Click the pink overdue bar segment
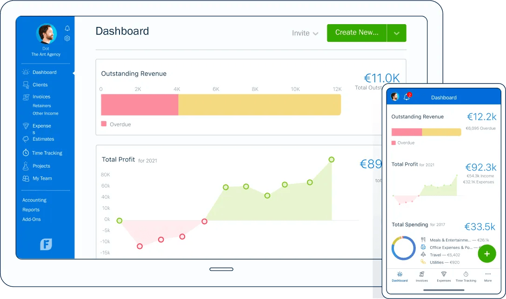 click(140, 105)
